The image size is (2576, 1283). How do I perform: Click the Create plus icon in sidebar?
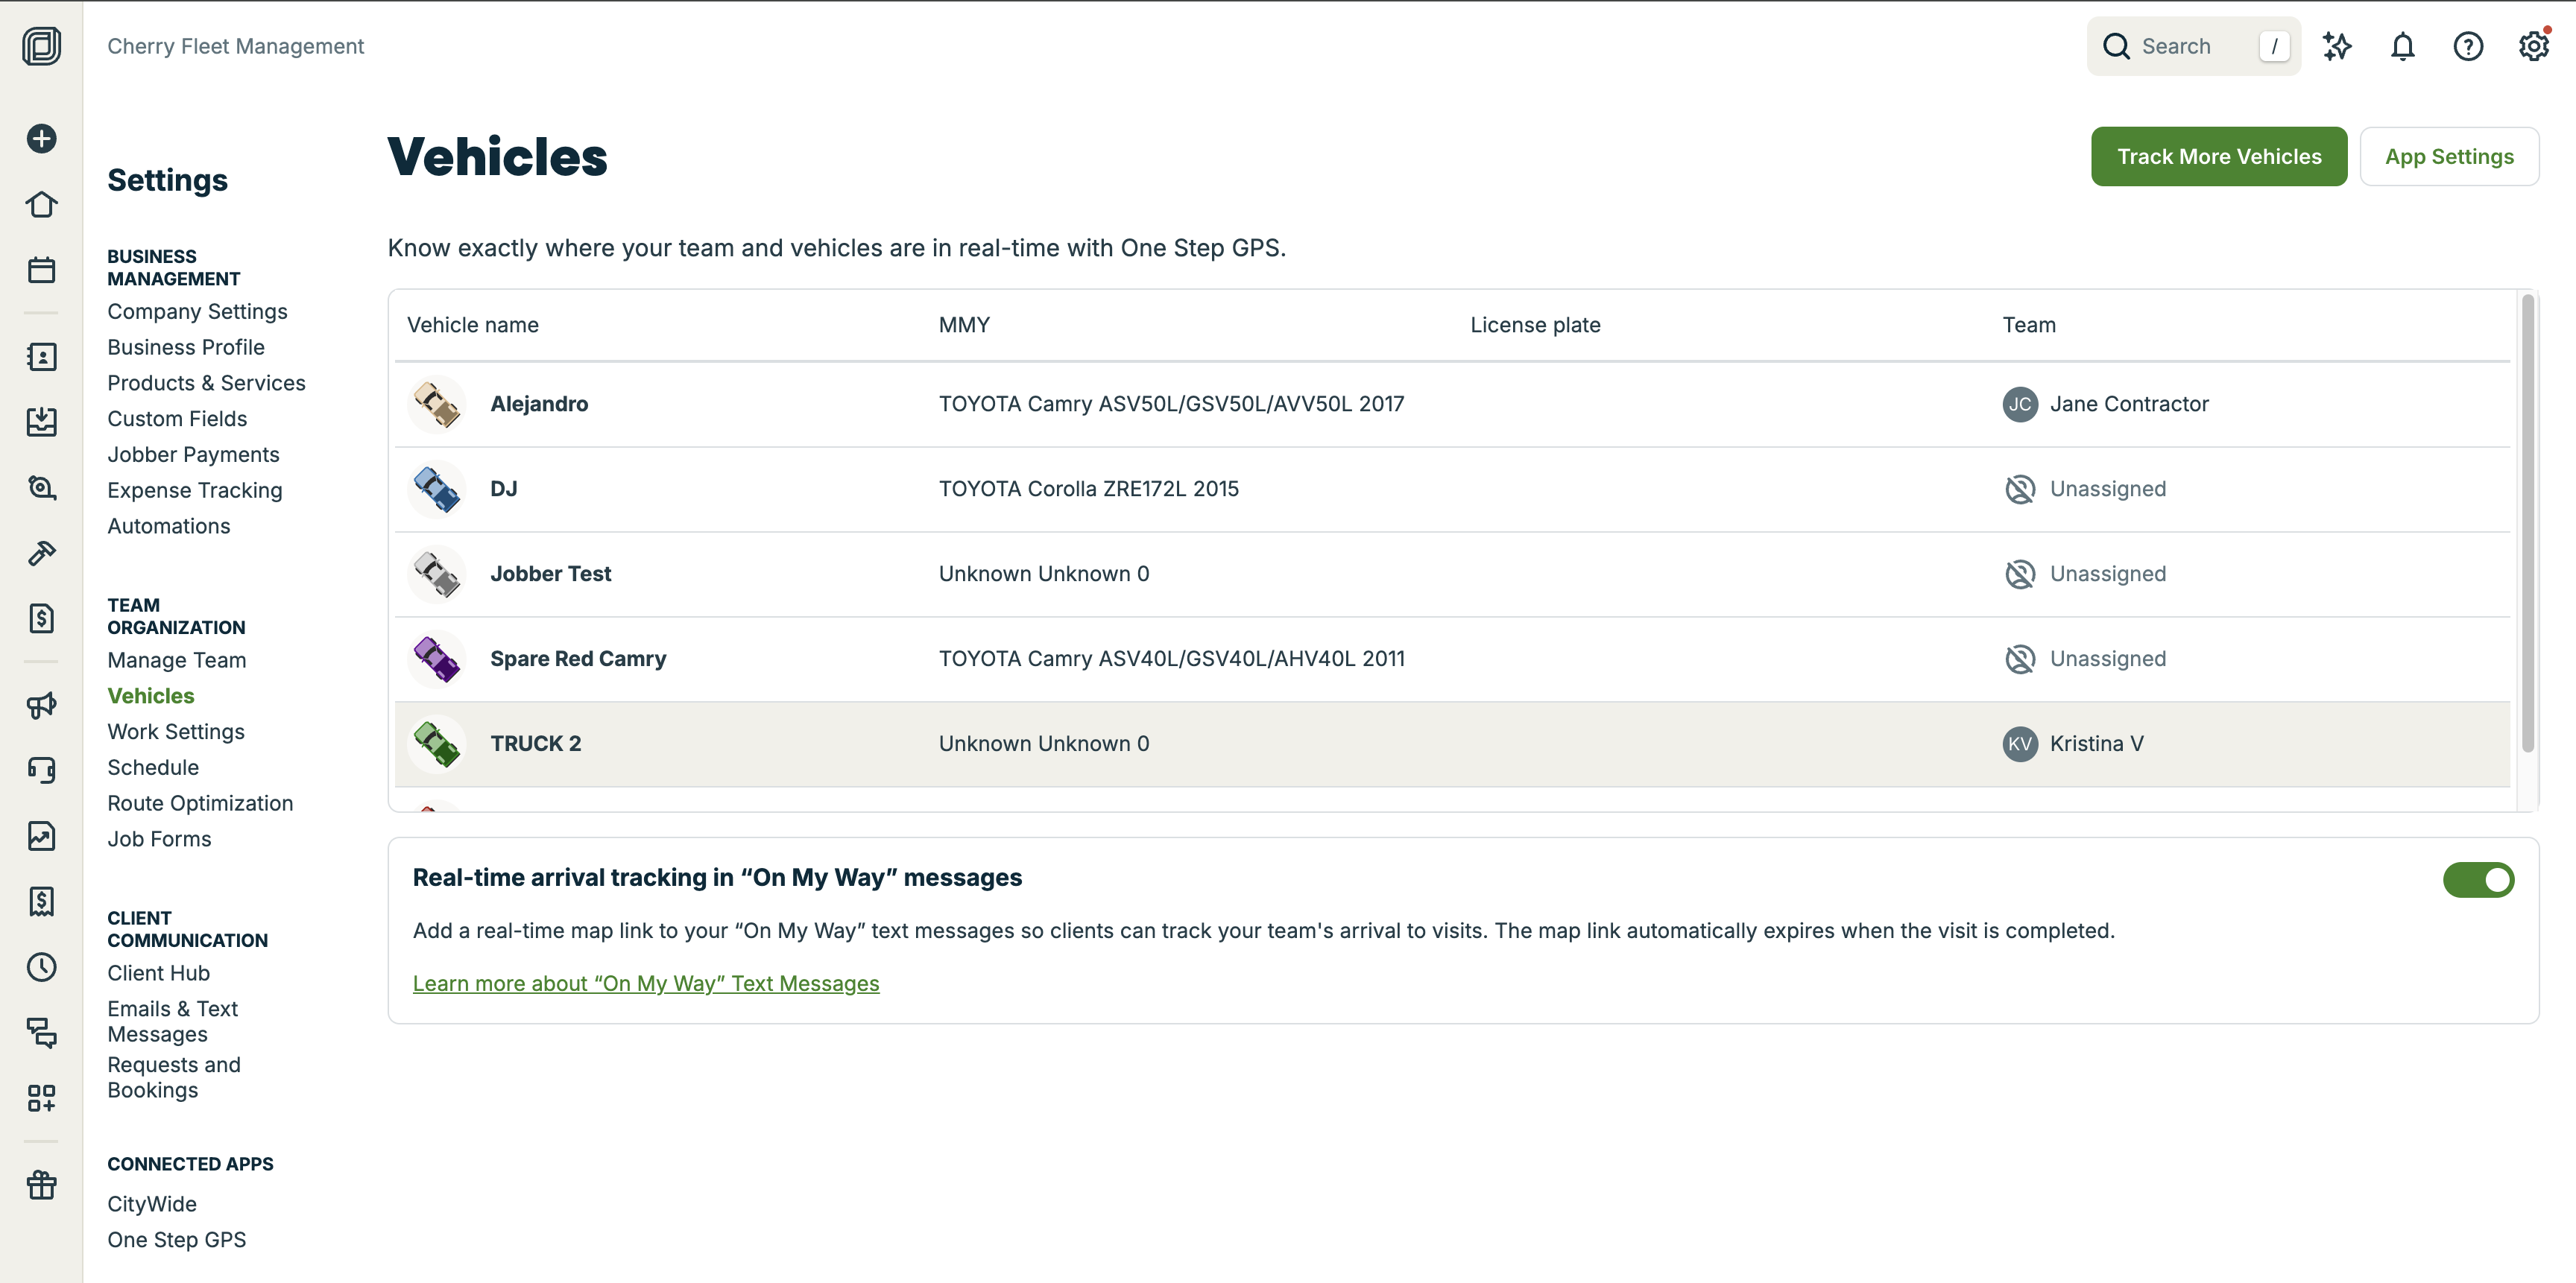41,139
